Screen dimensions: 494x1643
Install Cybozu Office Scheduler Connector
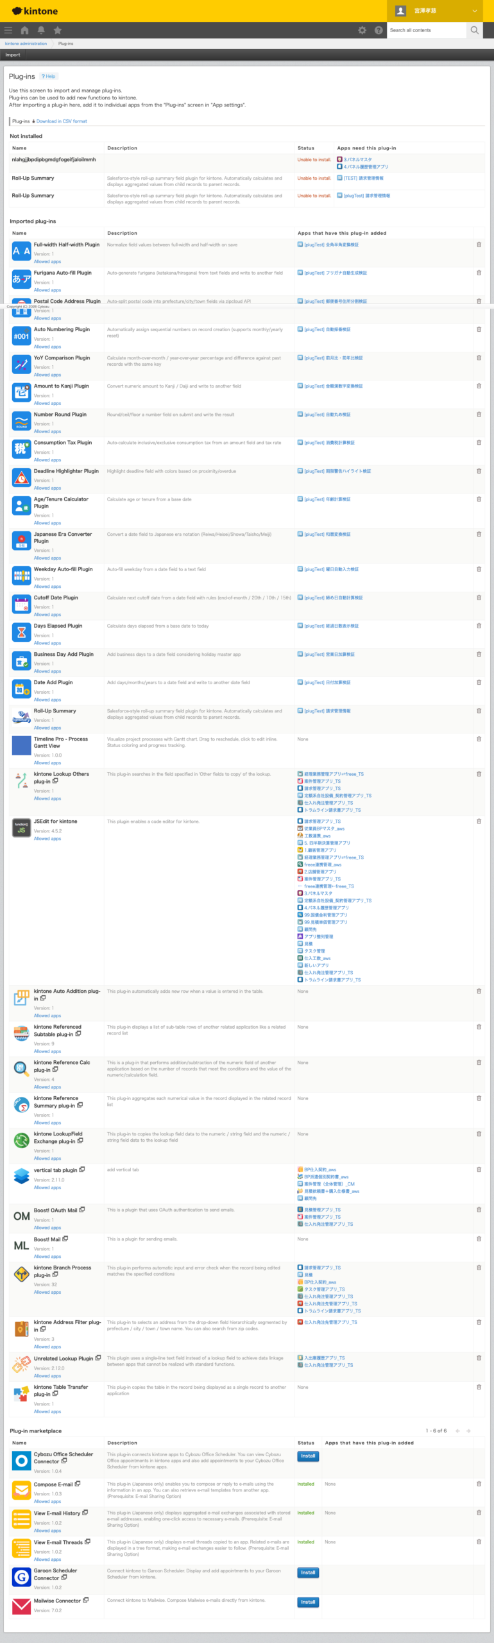click(x=308, y=1456)
